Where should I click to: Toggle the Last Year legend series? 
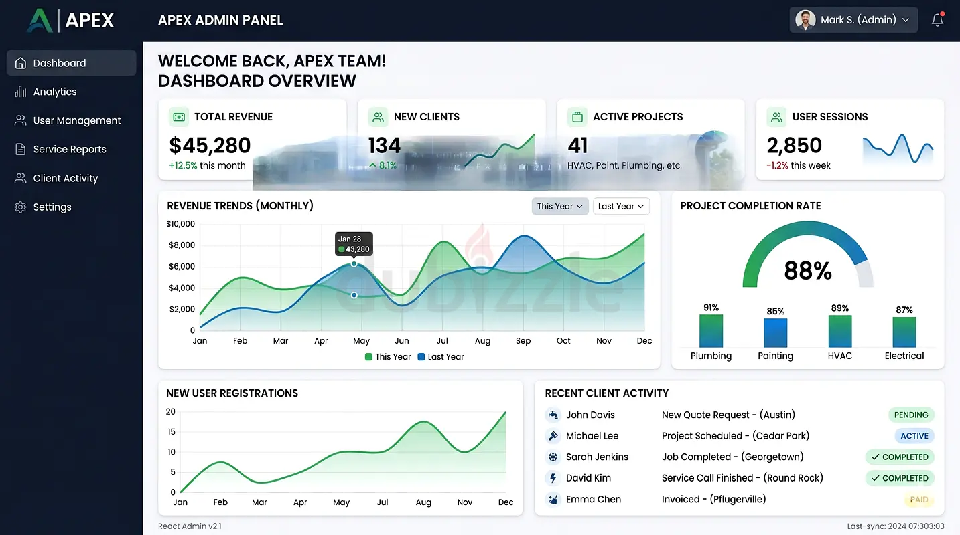[x=440, y=357]
